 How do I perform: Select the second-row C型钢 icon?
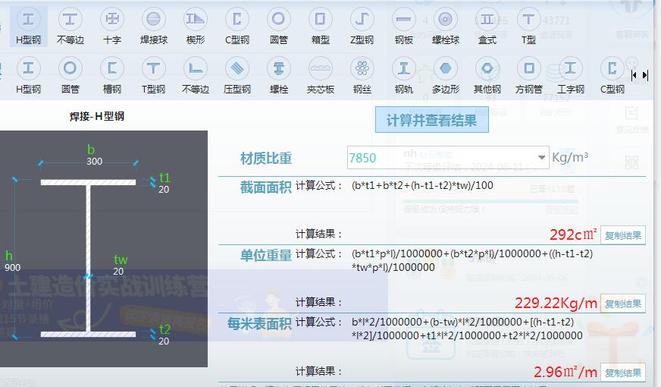(612, 76)
